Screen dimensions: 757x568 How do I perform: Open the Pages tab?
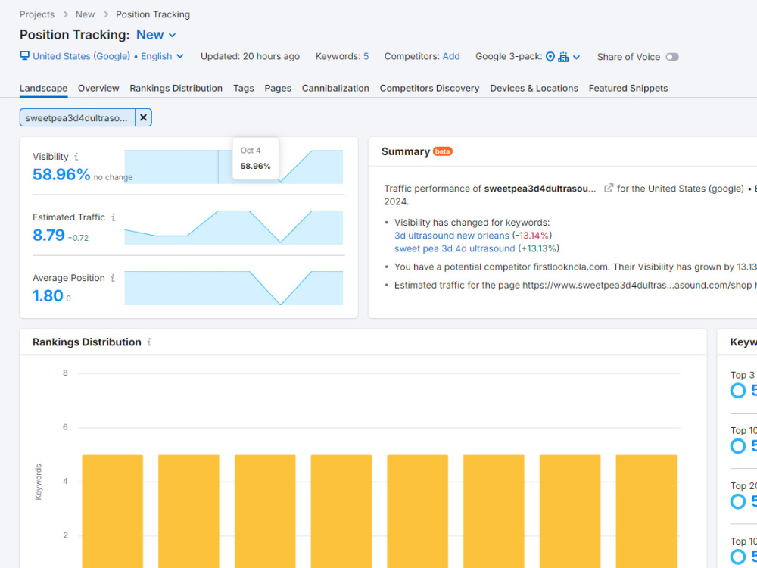(278, 89)
